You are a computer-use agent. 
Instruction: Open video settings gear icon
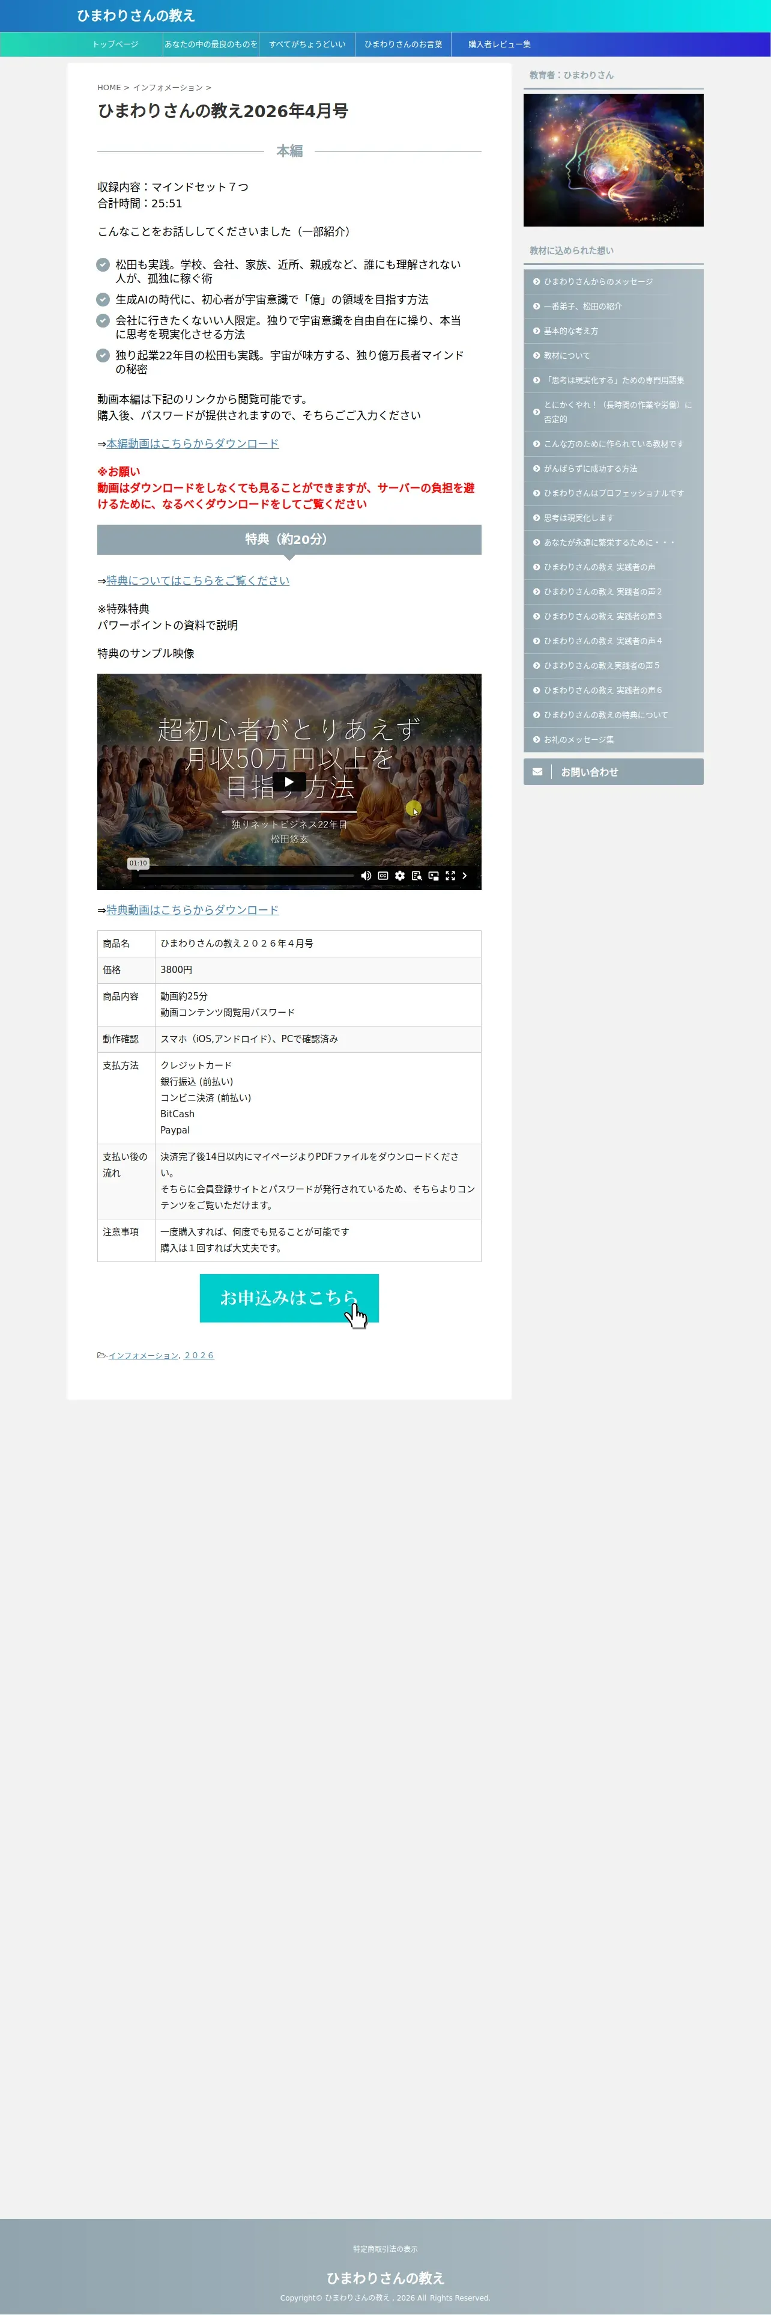pyautogui.click(x=401, y=875)
